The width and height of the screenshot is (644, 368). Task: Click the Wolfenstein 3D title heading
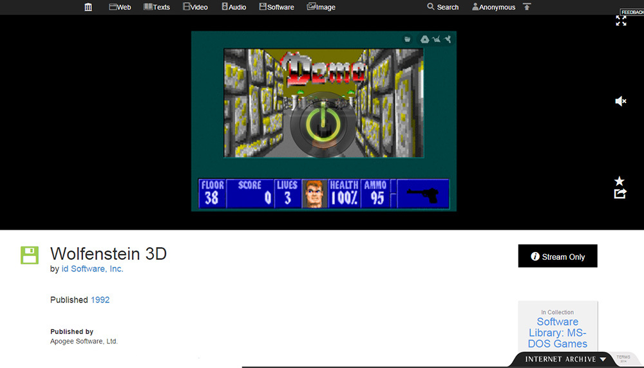108,253
